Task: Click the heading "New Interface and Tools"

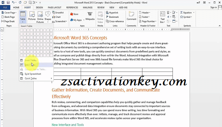Action: tap(68, 125)
